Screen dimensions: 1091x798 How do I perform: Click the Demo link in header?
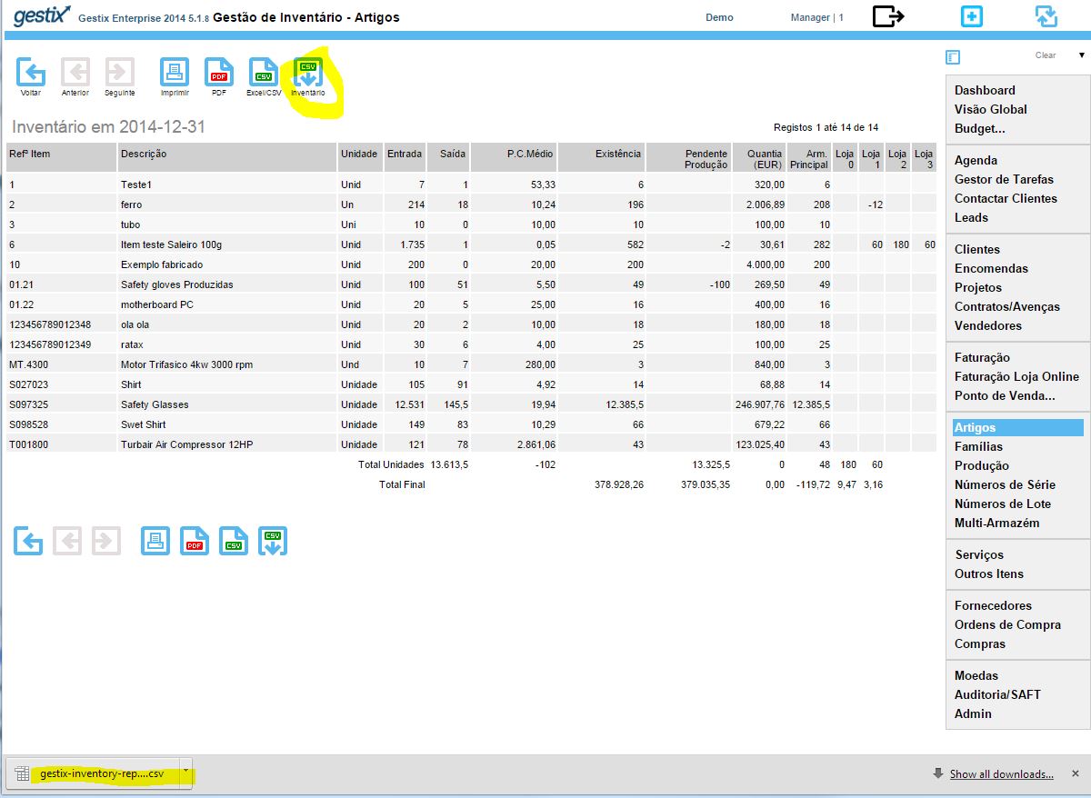click(719, 17)
